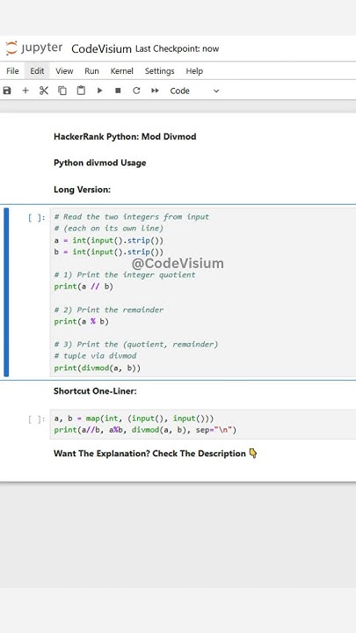Screen dimensions: 356x633
Task: Click comment # tuple via divmod
Action: coord(95,356)
